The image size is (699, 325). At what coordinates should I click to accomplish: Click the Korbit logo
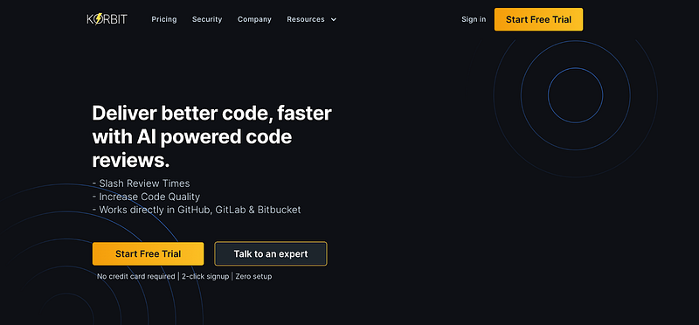click(x=107, y=19)
